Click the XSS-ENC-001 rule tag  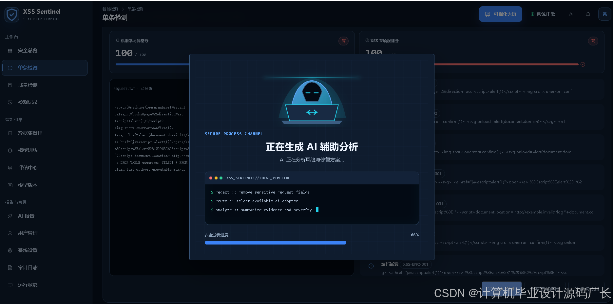(x=415, y=264)
